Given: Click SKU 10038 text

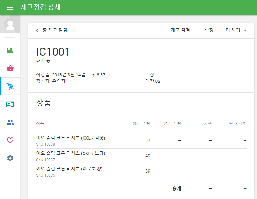Looking at the screenshot, I should click(45, 144).
